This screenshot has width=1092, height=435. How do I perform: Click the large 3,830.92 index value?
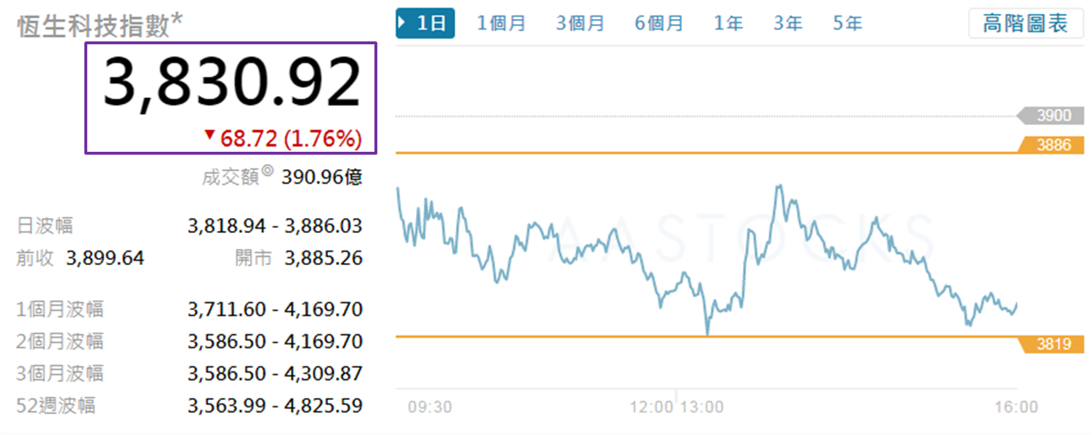click(232, 83)
